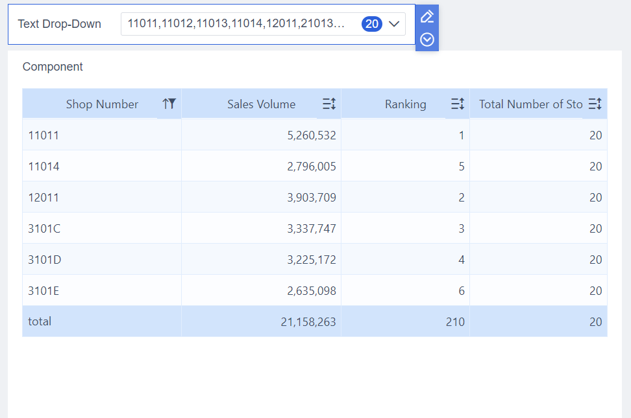Click the sort icon on Ranking column

[x=456, y=103]
